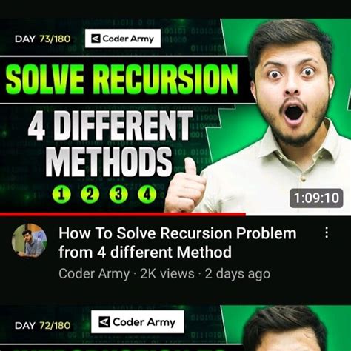
Task: Click the 1:09:10 duration badge
Action: [x=316, y=198]
